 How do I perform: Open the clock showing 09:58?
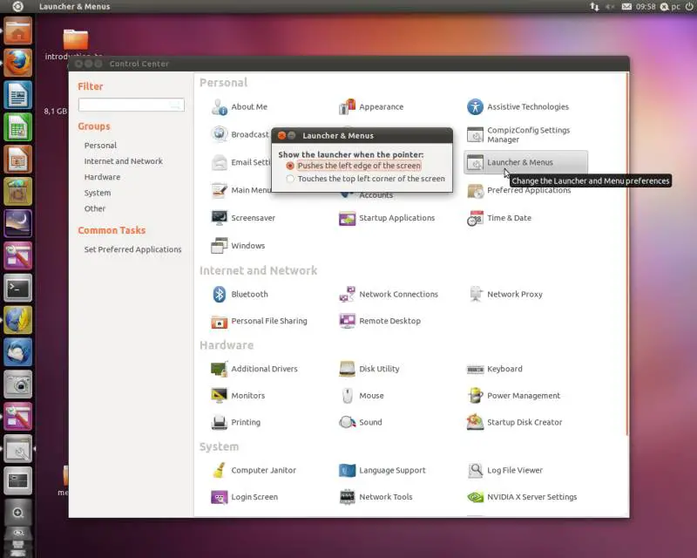(646, 6)
